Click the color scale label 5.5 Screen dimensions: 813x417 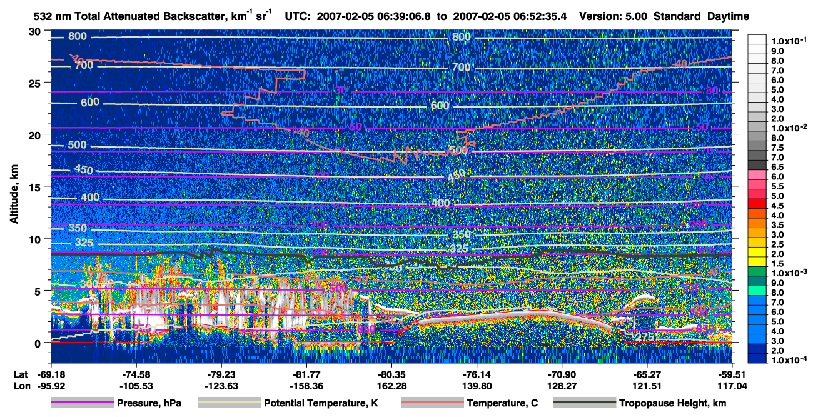[x=777, y=186]
